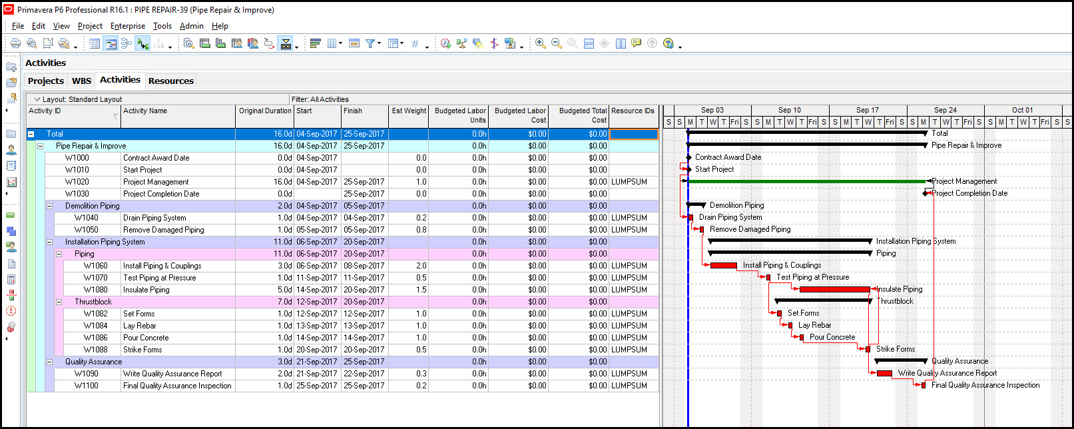Collapse the Installation Piping System group
Screen dimensions: 1074x429
(x=49, y=242)
